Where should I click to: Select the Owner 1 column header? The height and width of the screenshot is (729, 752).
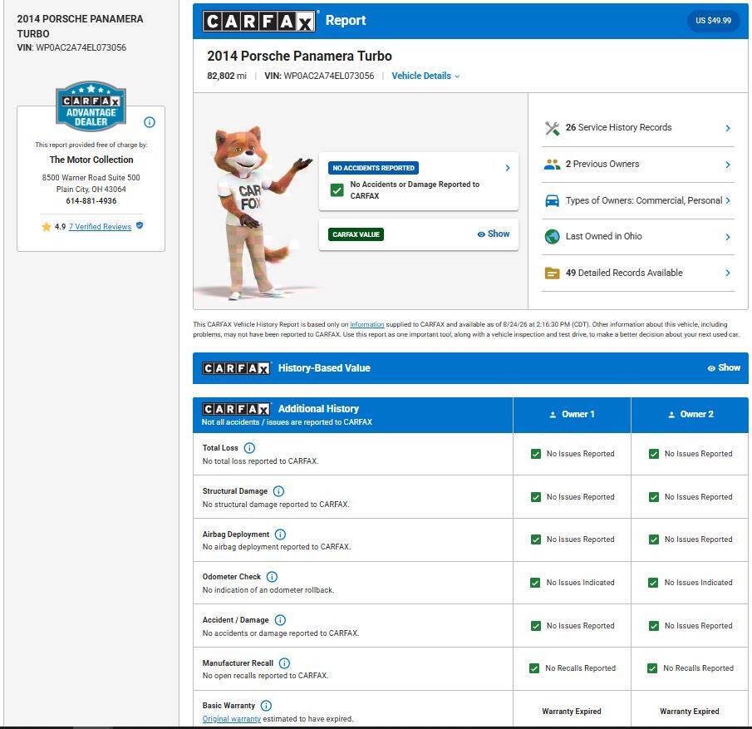point(572,415)
